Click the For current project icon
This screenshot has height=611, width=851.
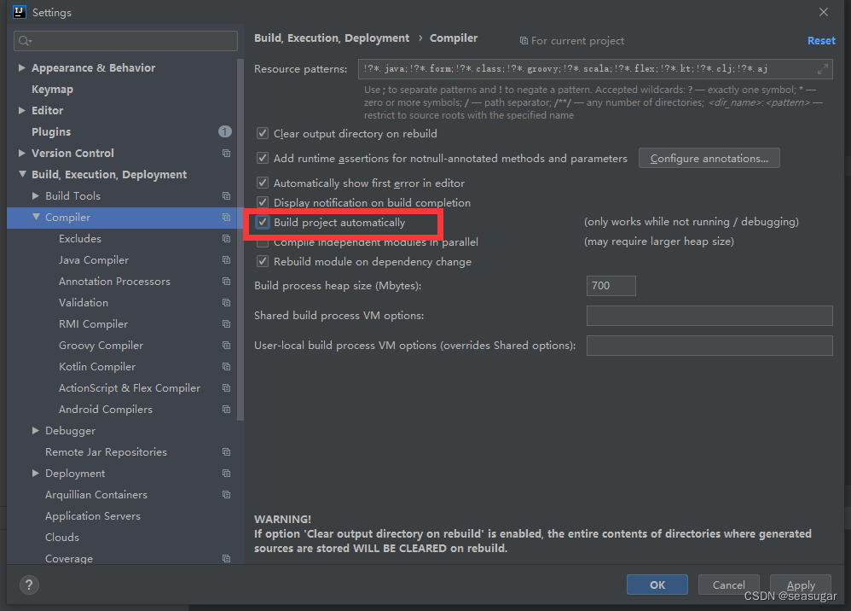coord(524,41)
